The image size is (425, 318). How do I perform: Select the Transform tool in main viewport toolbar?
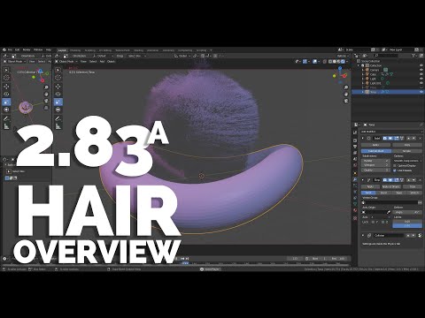tap(58, 110)
